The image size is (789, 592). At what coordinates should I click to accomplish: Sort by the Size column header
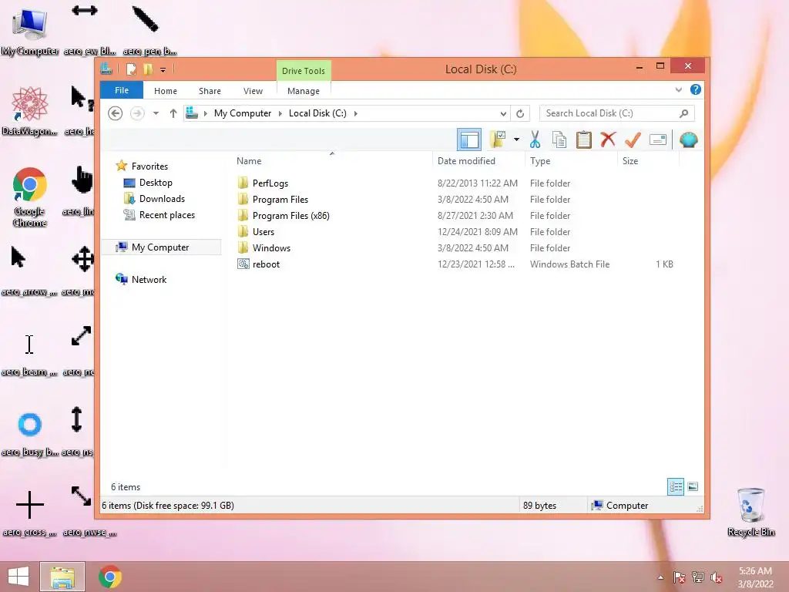click(x=630, y=161)
